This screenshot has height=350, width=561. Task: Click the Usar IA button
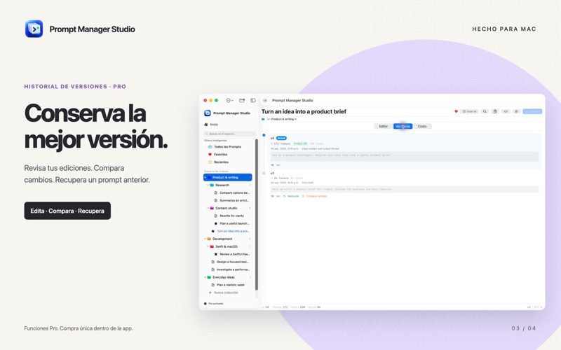click(x=469, y=111)
